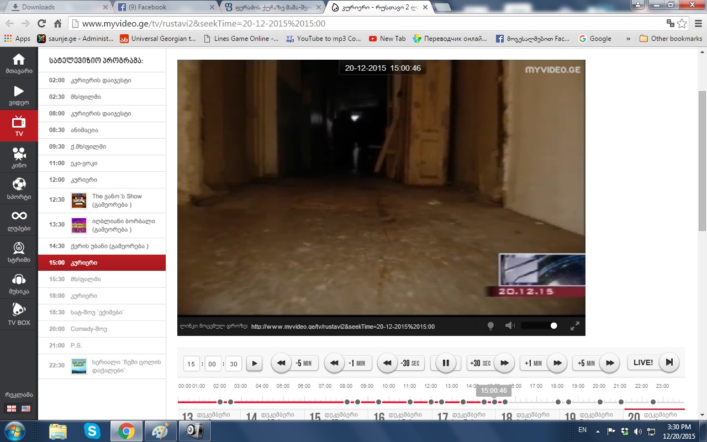Click the minutes input field showing 00
Image resolution: width=707 pixels, height=442 pixels.
coord(212,364)
